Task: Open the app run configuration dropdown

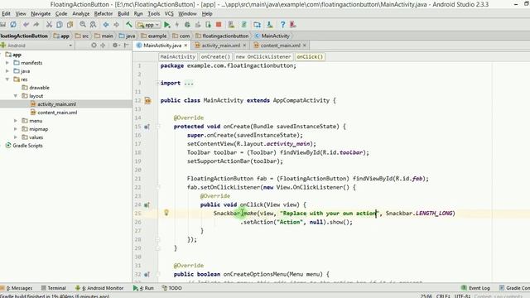Action: tap(147, 25)
